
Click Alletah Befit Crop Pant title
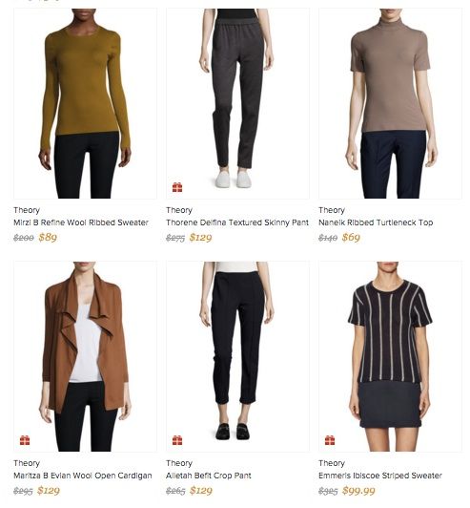click(x=209, y=476)
